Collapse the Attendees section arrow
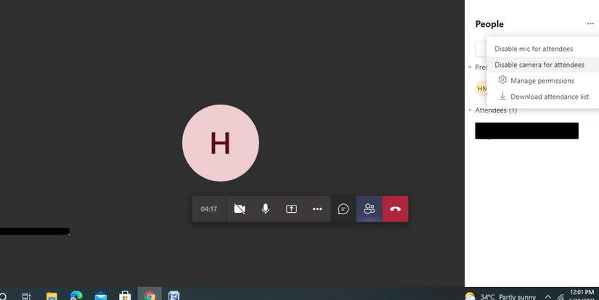The height and width of the screenshot is (300, 599). click(470, 110)
